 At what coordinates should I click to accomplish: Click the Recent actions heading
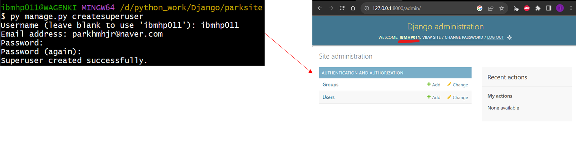coord(507,77)
